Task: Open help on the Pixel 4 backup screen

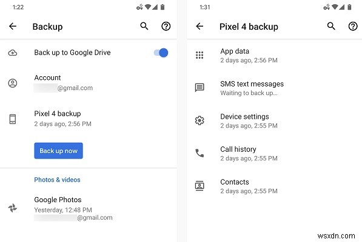Action: pos(353,26)
